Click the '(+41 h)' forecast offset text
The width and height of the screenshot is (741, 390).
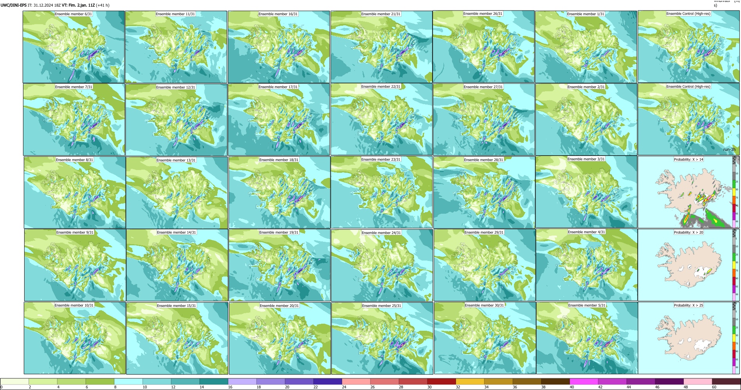point(103,5)
